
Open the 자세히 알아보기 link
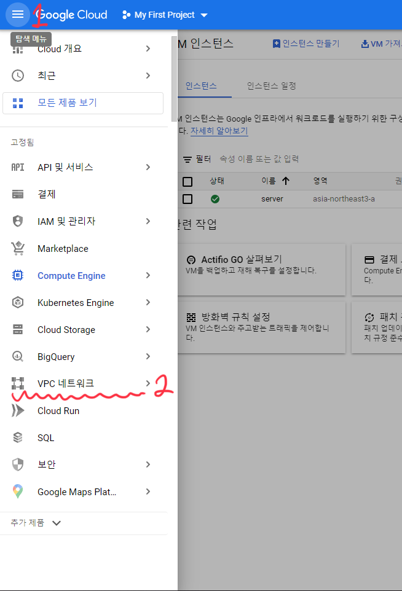(x=219, y=131)
